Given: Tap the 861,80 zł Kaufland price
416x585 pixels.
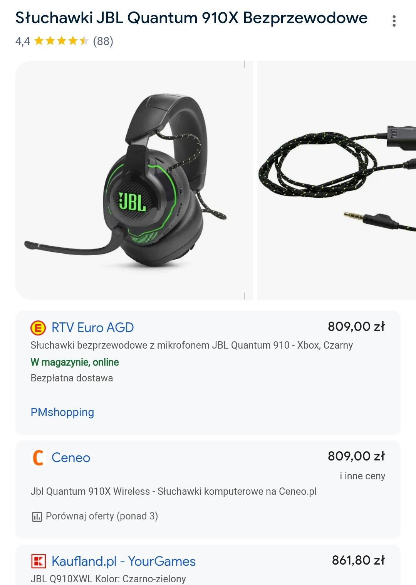Looking at the screenshot, I should coord(358,560).
